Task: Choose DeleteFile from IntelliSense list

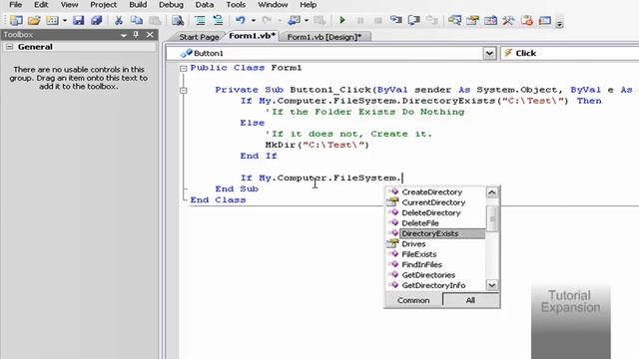Action: coord(420,223)
